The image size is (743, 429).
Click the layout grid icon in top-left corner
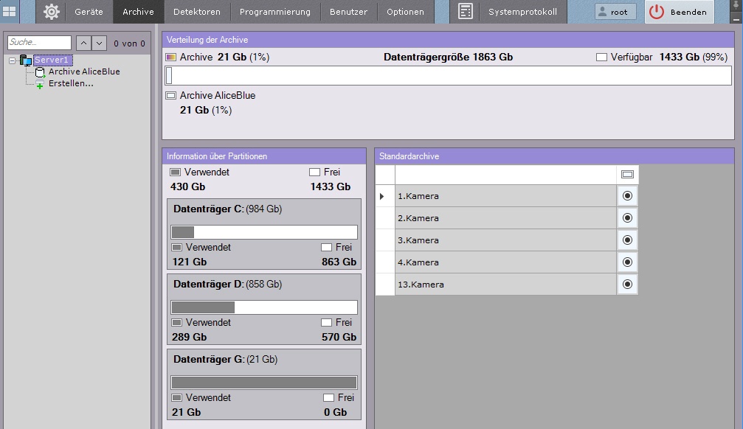click(x=10, y=11)
